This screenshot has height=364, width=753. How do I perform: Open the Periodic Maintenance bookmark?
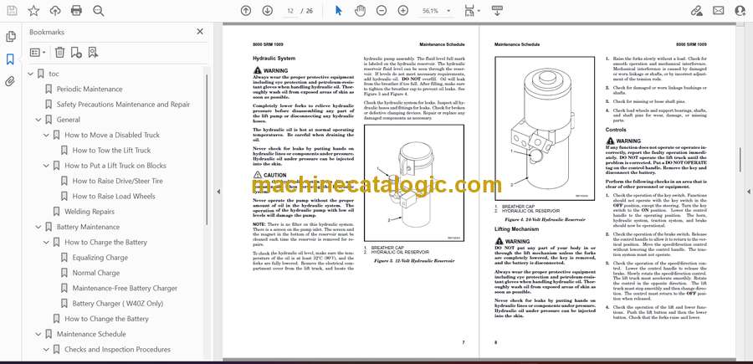tap(90, 89)
